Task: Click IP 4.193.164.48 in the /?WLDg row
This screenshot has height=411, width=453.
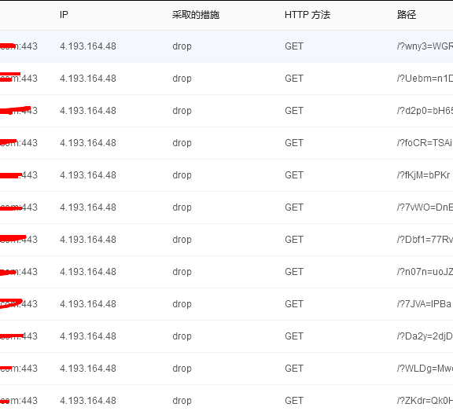Action: coord(88,369)
